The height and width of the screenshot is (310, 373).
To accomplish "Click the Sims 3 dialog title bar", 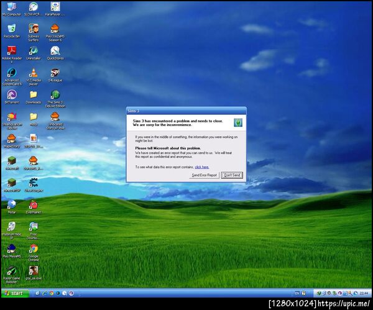I will pyautogui.click(x=186, y=111).
